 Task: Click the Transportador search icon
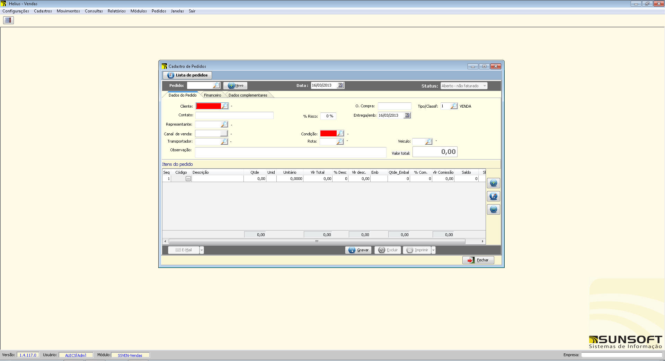coord(224,142)
